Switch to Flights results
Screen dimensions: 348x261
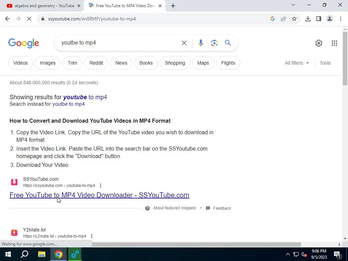pyautogui.click(x=228, y=63)
